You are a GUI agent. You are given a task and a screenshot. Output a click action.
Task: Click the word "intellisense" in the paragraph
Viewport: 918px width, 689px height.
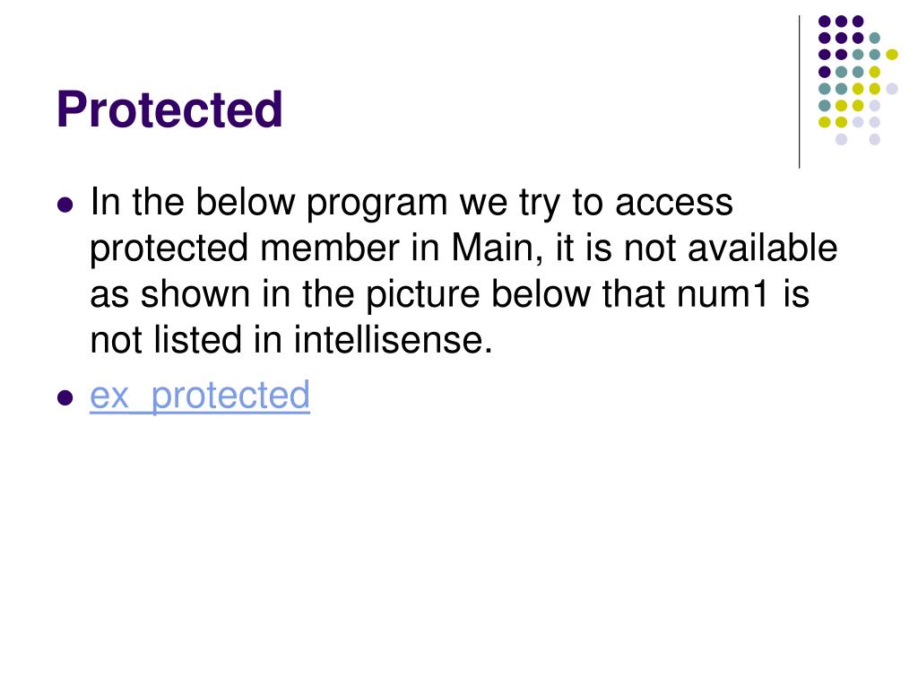click(x=387, y=340)
